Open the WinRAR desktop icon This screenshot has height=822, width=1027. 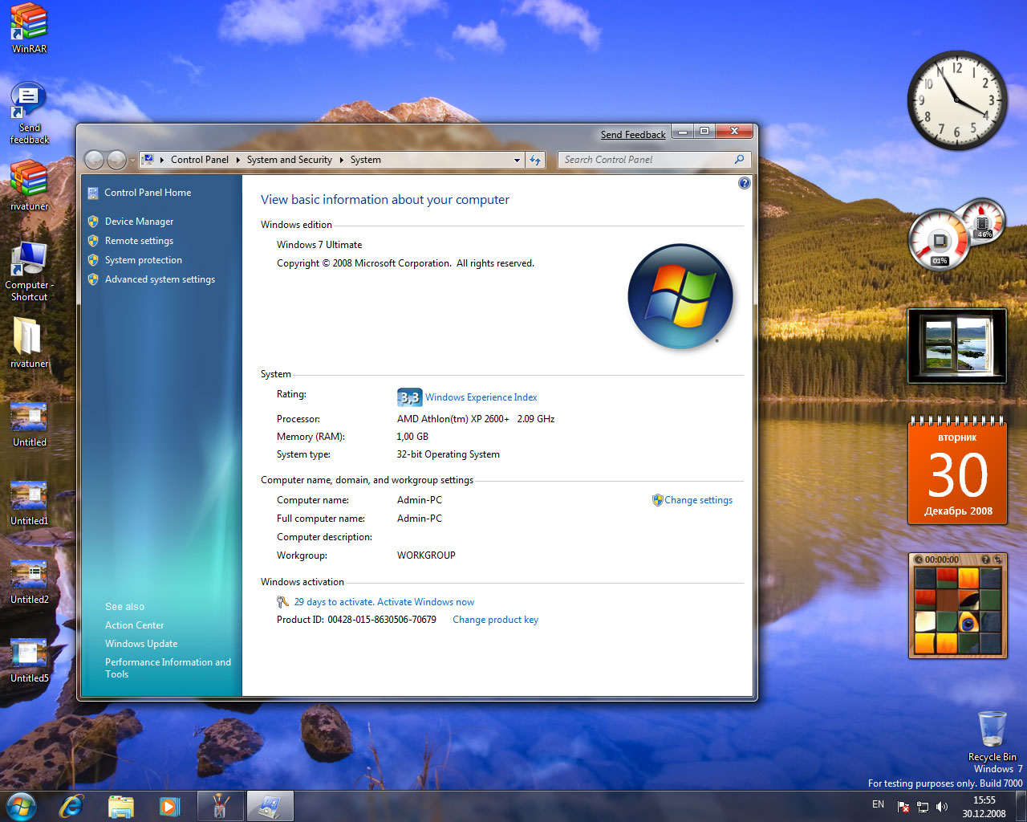30,28
